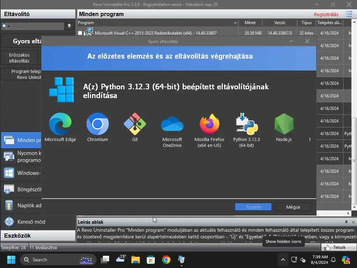Open search options dropdown arrow
Image resolution: width=357 pixels, height=268 pixels.
pos(9,26)
